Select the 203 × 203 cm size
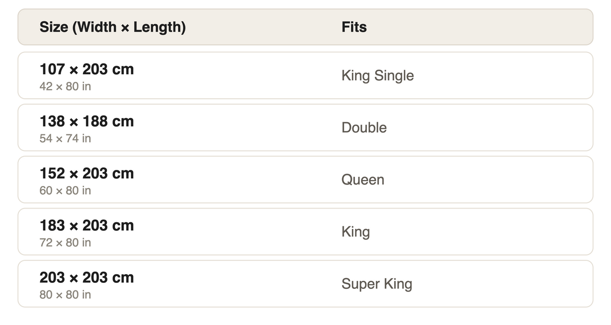Image resolution: width=611 pixels, height=325 pixels. 87,278
